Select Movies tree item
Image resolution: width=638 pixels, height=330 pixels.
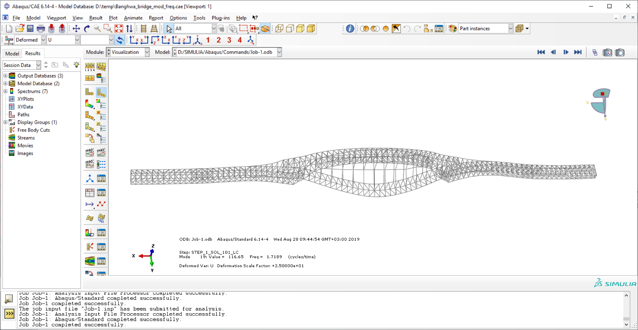point(25,145)
